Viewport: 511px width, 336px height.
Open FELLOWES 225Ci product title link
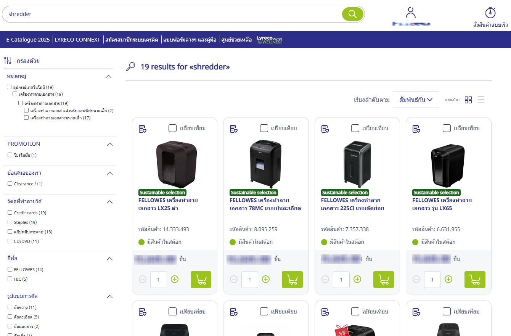tap(352, 204)
